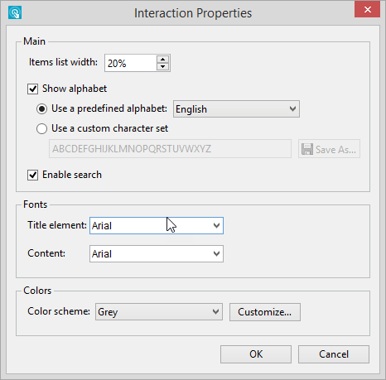386x380 pixels.
Task: Click the items list width input field
Action: [131, 63]
